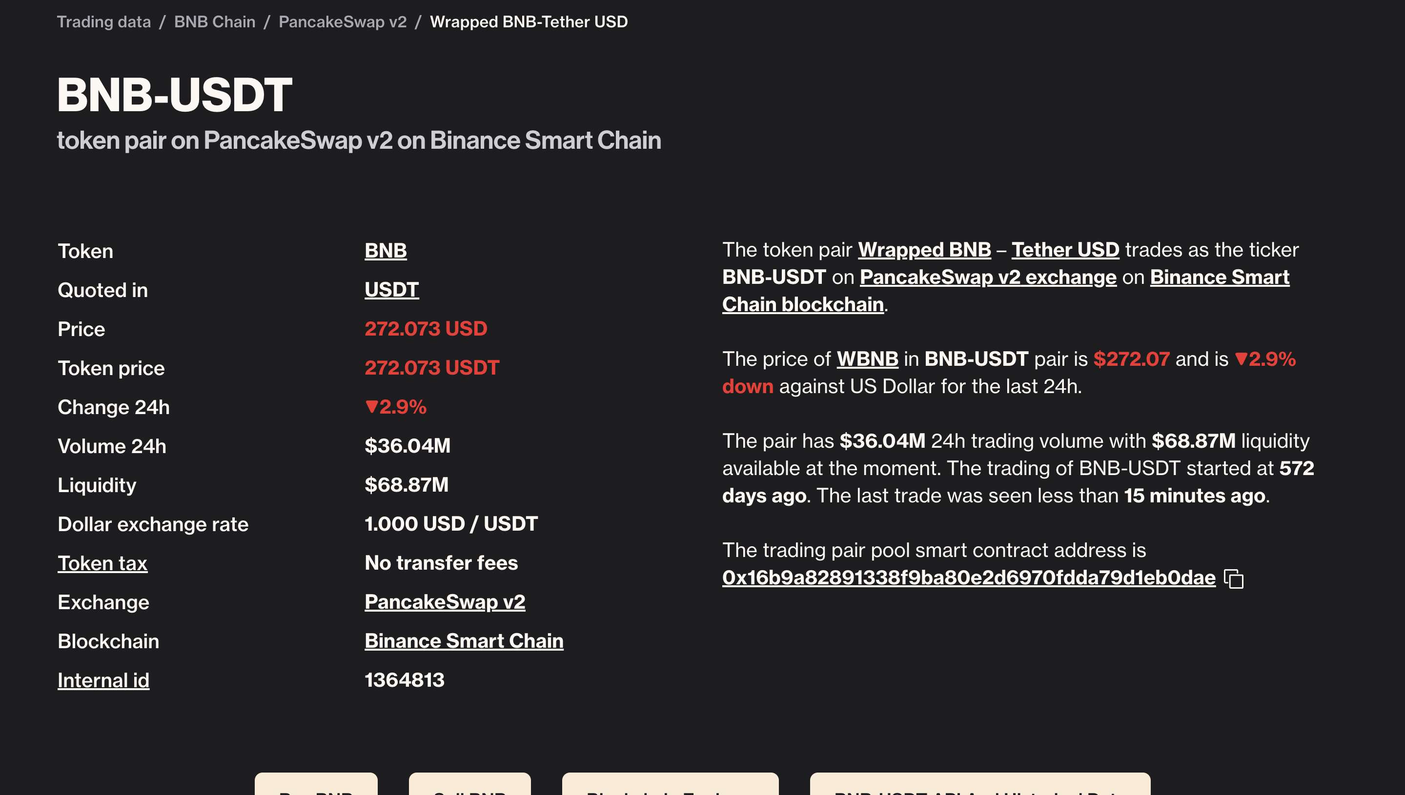1405x795 pixels.
Task: Open the WBNB link in the paragraph
Action: click(868, 359)
